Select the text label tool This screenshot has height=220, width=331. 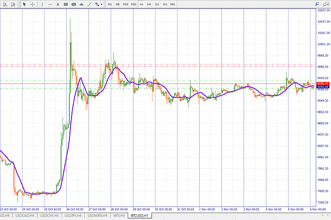point(58,4)
